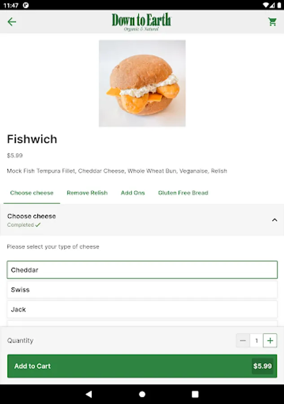
Task: Switch to the Add Ons tab
Action: tap(133, 193)
